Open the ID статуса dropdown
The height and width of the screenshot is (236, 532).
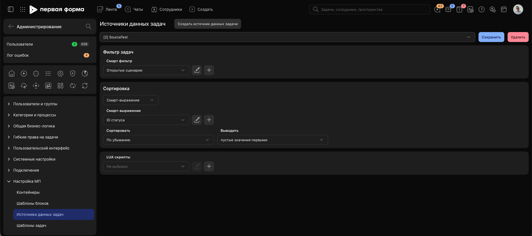146,120
